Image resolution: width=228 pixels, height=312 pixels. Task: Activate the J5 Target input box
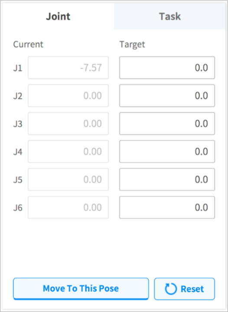[167, 180]
